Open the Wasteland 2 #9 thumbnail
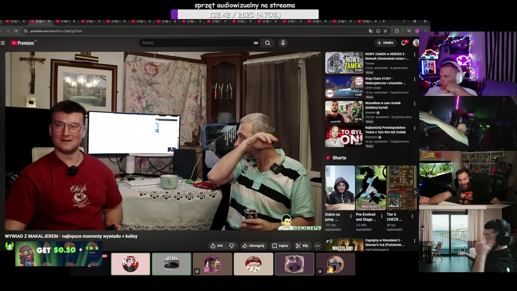The image size is (517, 291). point(344,245)
